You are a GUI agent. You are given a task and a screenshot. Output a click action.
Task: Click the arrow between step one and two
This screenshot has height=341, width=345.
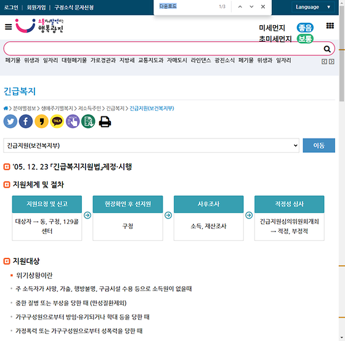coord(87,215)
